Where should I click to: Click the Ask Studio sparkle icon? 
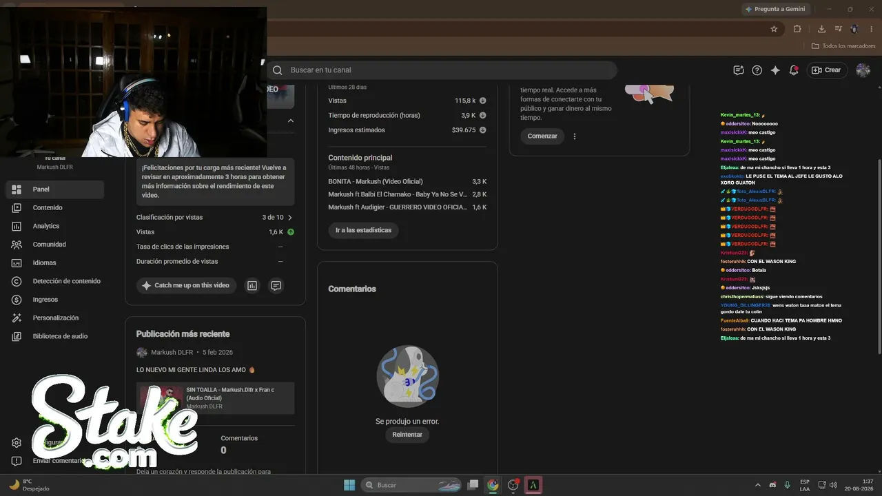pyautogui.click(x=775, y=70)
